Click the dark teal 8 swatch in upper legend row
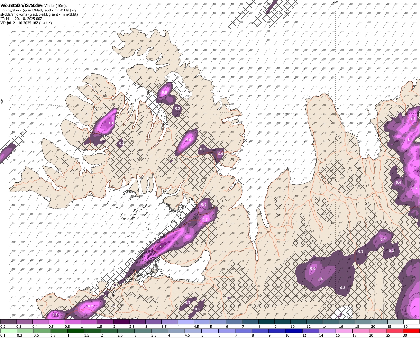This screenshot has height=338, width=420. tap(266, 322)
